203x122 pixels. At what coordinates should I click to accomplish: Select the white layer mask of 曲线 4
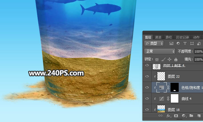coord(175,98)
